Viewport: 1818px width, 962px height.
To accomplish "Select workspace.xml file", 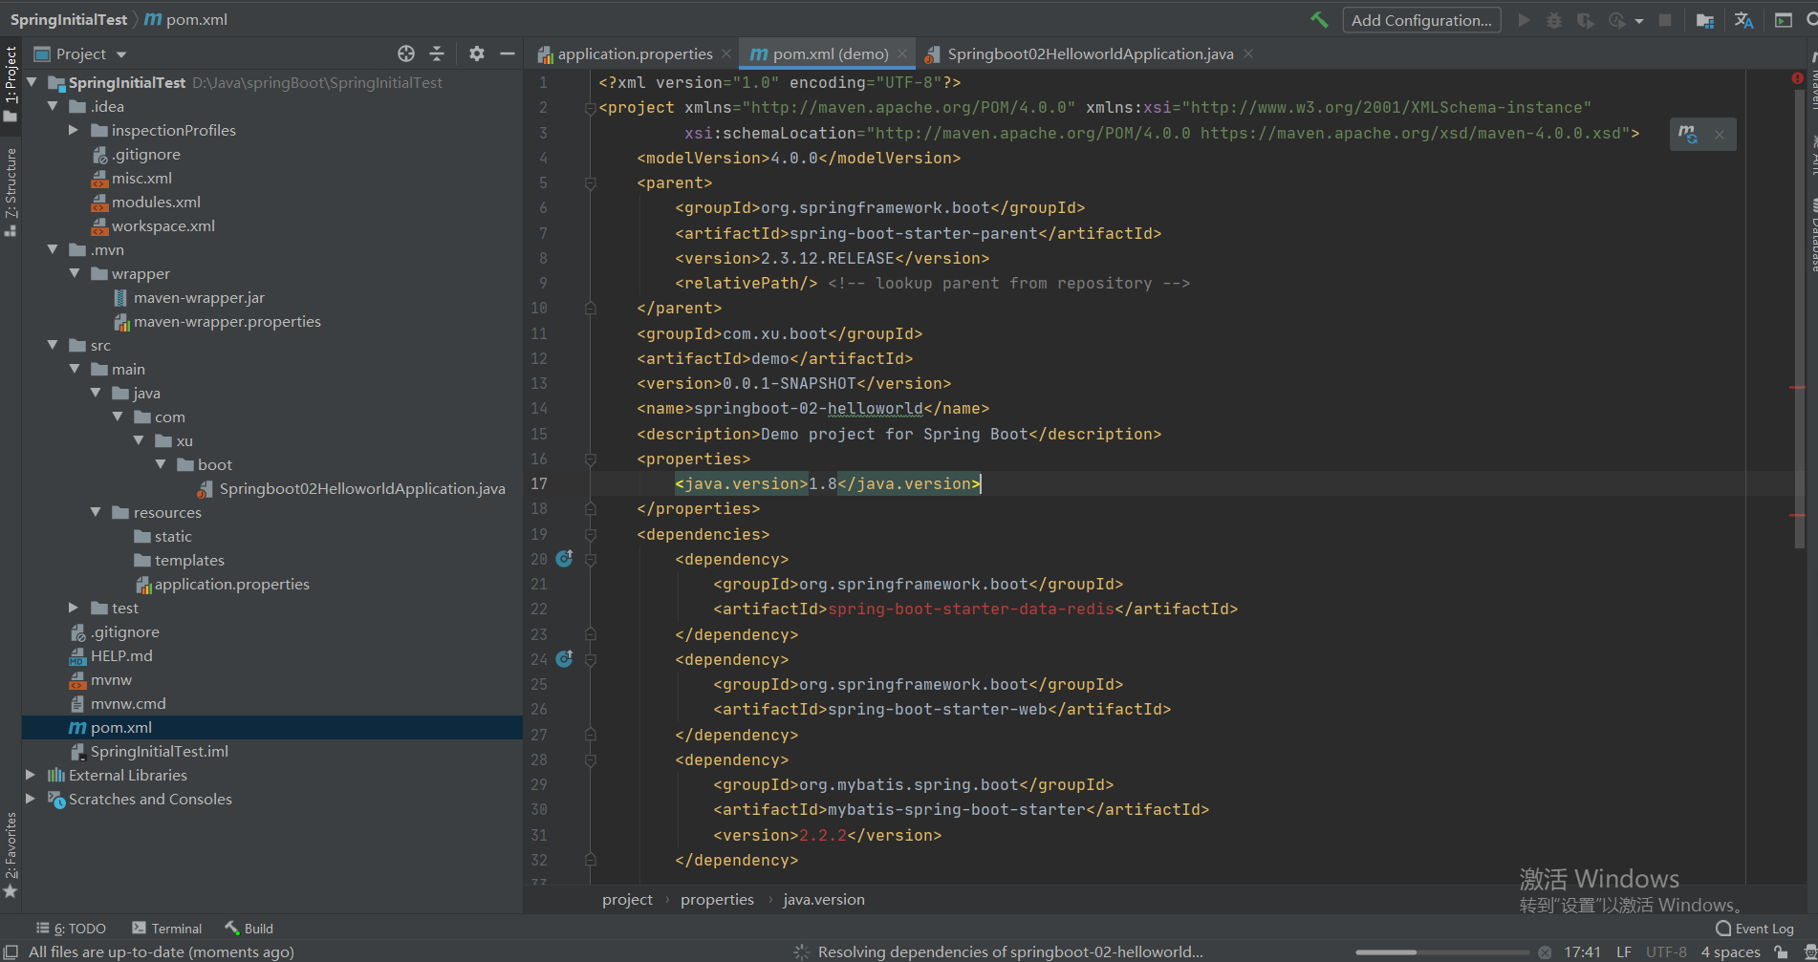I will (153, 225).
